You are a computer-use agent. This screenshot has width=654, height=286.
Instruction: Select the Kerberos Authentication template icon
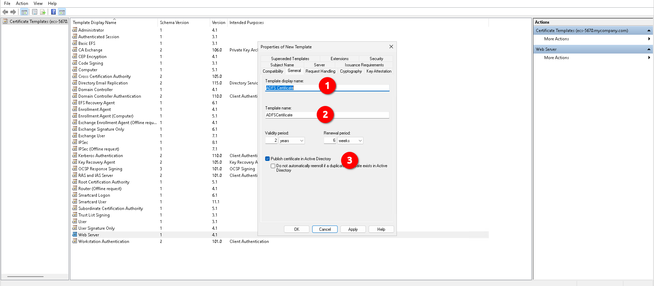75,155
